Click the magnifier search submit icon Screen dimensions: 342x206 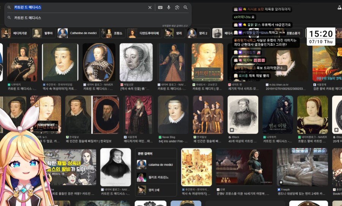pyautogui.click(x=185, y=8)
